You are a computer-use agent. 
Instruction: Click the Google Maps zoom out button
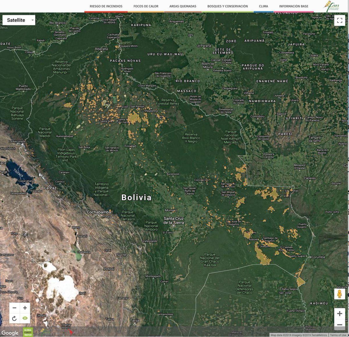point(339,325)
